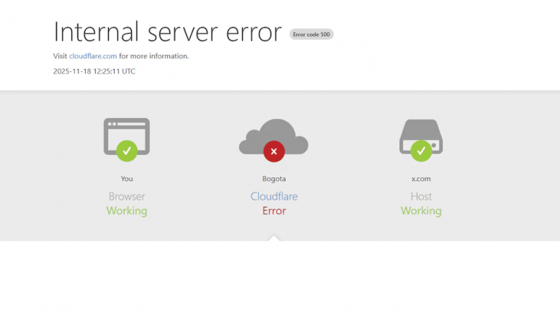Click the green "Working" text under Host

tap(421, 211)
